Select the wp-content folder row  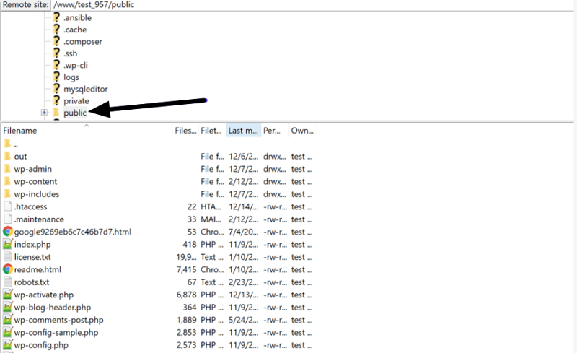35,182
